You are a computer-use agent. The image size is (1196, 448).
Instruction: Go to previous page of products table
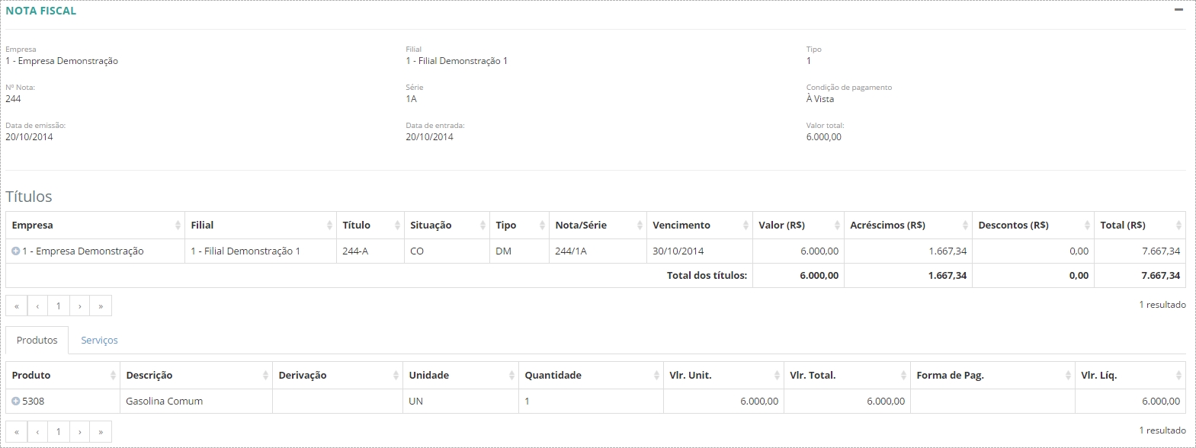37,432
